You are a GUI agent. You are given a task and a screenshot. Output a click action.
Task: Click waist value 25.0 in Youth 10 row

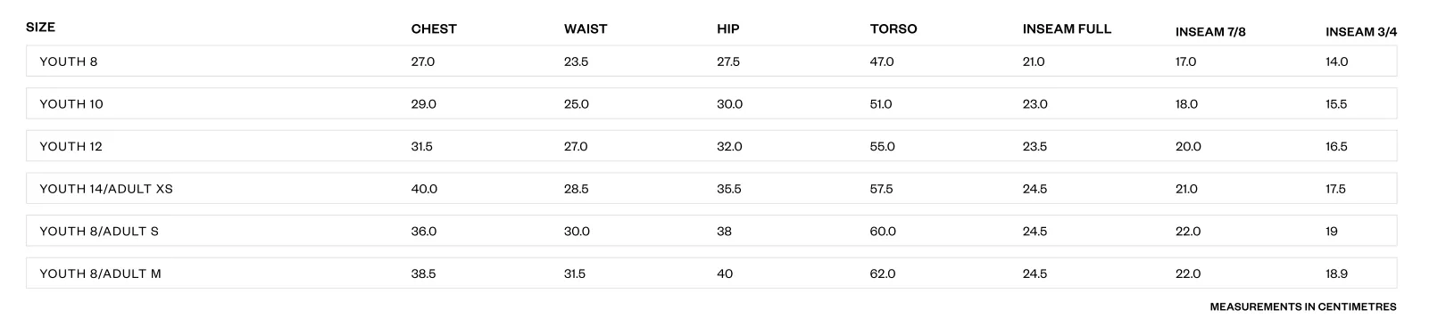pos(577,104)
